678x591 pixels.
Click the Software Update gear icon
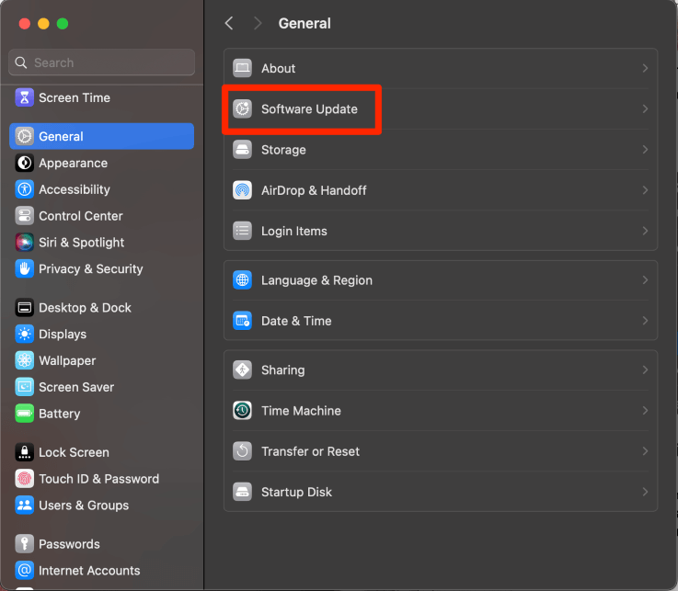click(242, 109)
